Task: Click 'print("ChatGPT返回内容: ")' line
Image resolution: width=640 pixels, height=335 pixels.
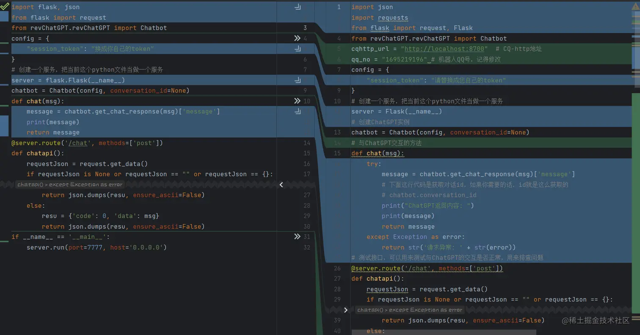Action: tap(428, 205)
